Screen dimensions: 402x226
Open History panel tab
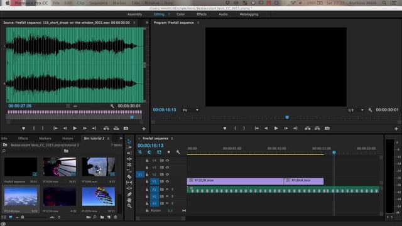(68, 138)
